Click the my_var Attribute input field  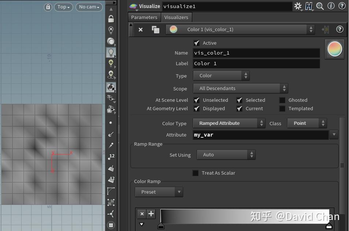[256, 135]
